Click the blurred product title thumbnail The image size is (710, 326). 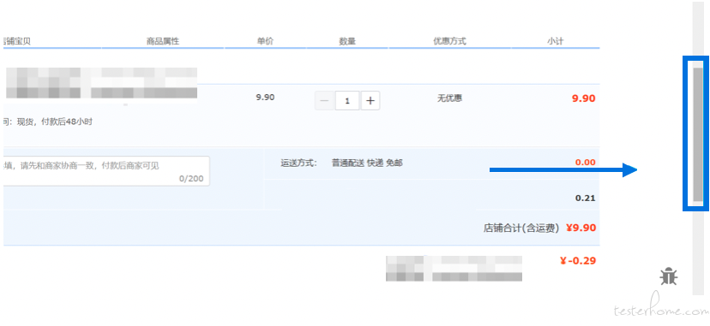(101, 83)
